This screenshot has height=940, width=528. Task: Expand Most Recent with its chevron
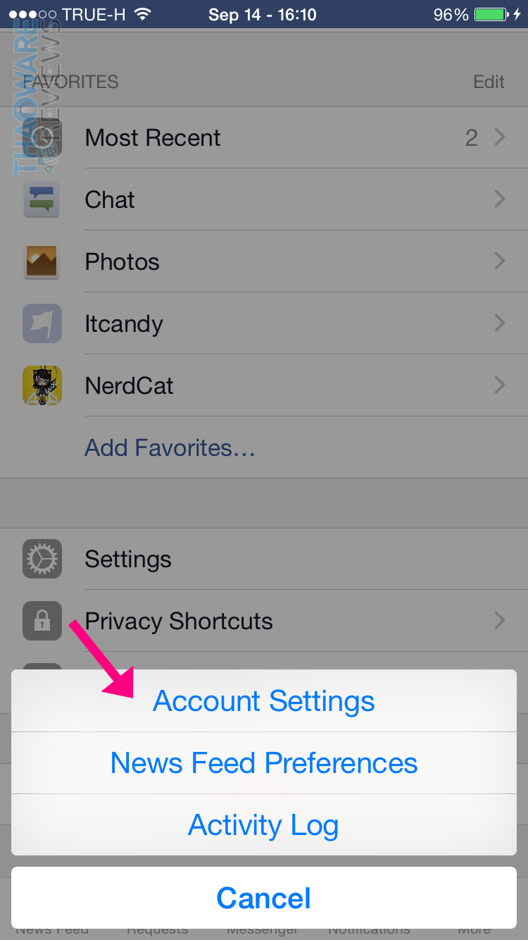pyautogui.click(x=500, y=137)
